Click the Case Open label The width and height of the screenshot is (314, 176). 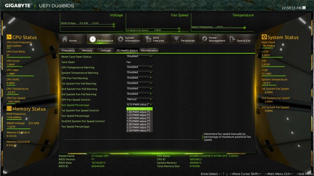click(68, 62)
